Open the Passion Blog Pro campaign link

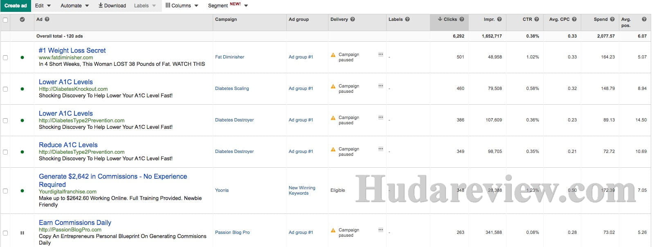click(232, 233)
